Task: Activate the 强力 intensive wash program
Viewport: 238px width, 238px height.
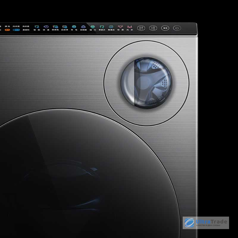Action: [x=93, y=28]
